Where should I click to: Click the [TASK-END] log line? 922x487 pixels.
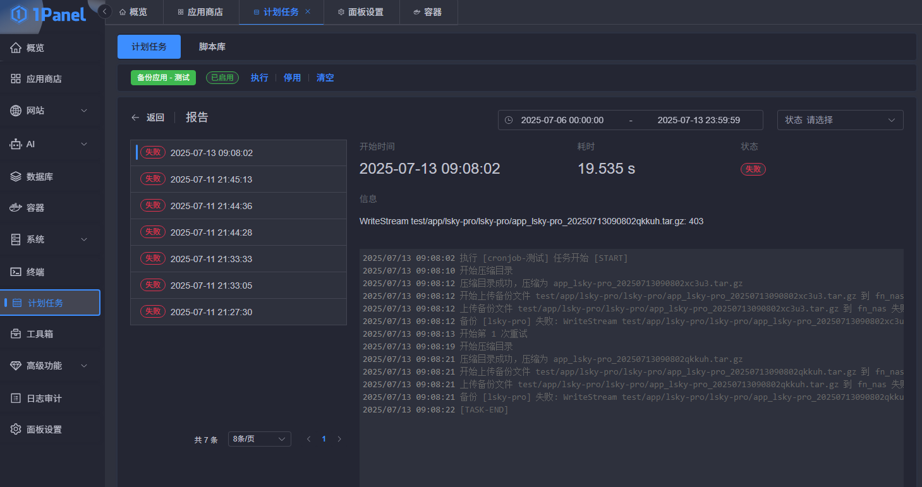[x=435, y=410]
